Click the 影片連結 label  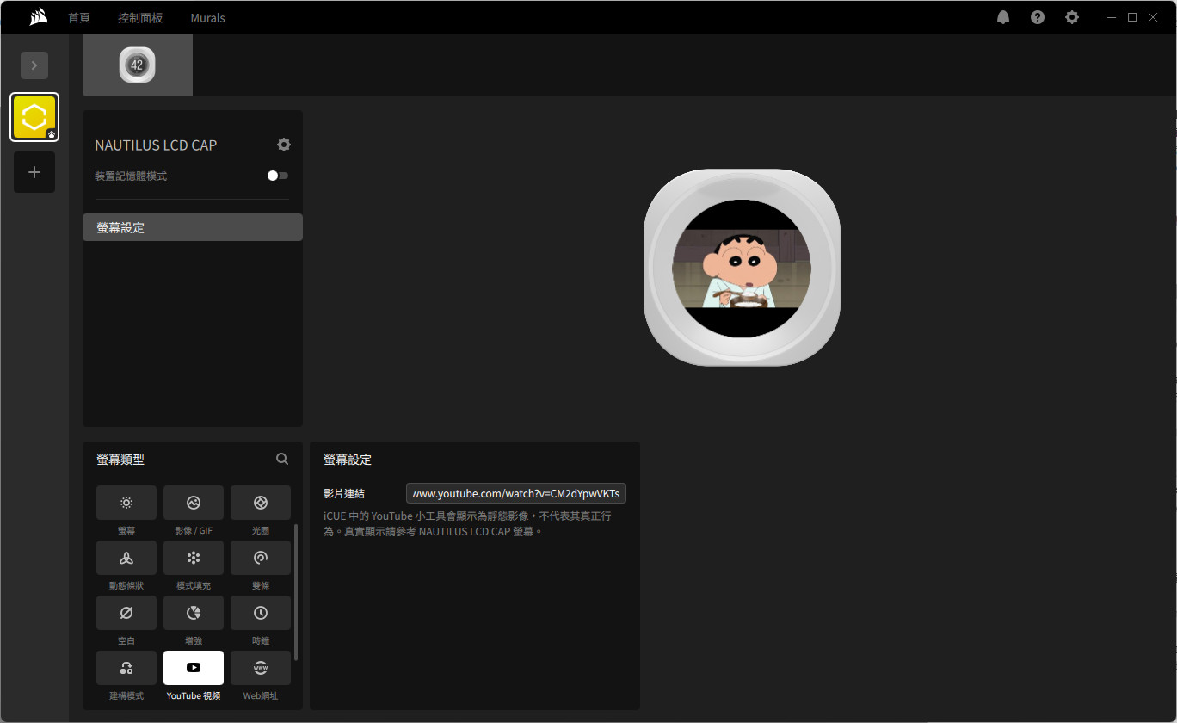[344, 493]
